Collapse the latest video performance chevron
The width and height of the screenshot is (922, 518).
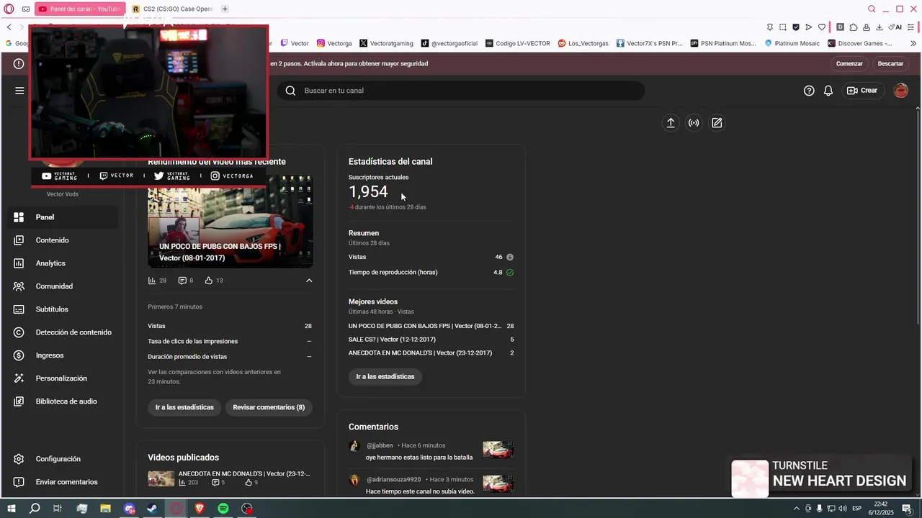309,281
